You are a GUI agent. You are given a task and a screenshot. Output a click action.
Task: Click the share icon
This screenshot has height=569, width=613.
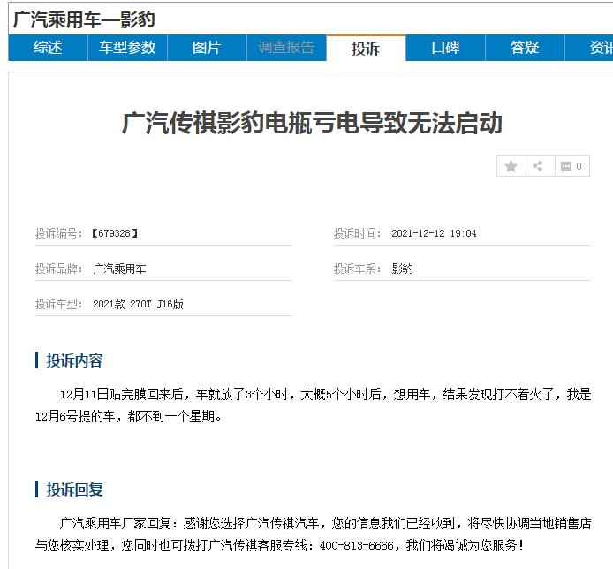click(x=540, y=166)
